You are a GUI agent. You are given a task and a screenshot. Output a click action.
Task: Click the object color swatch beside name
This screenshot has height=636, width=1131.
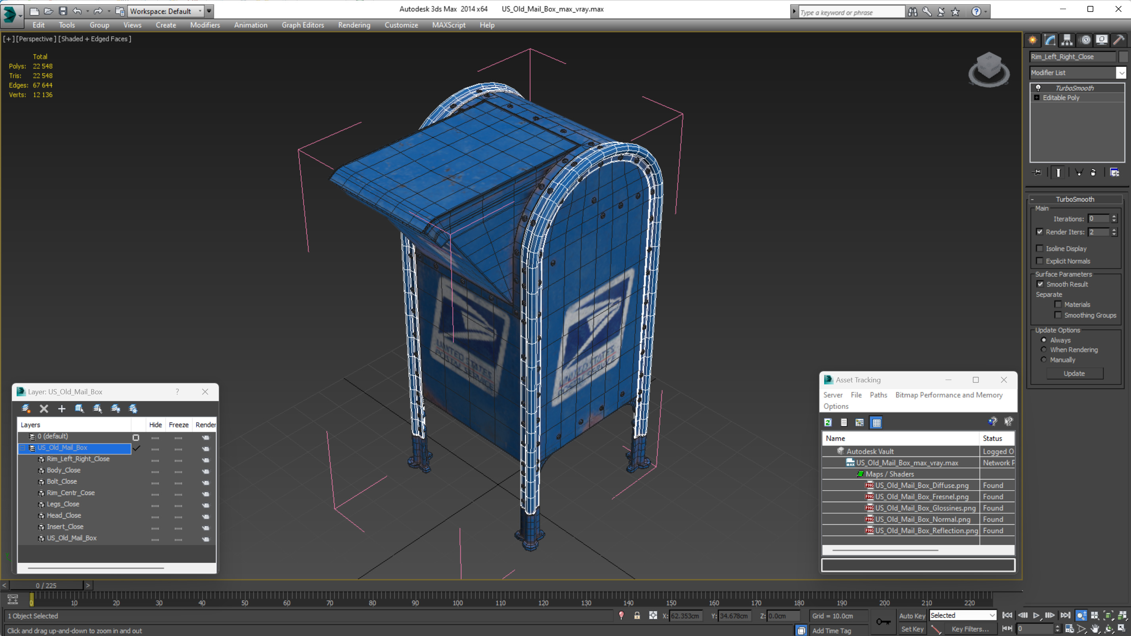click(1123, 57)
